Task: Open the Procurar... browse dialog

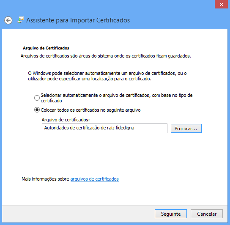Action: 186,129
